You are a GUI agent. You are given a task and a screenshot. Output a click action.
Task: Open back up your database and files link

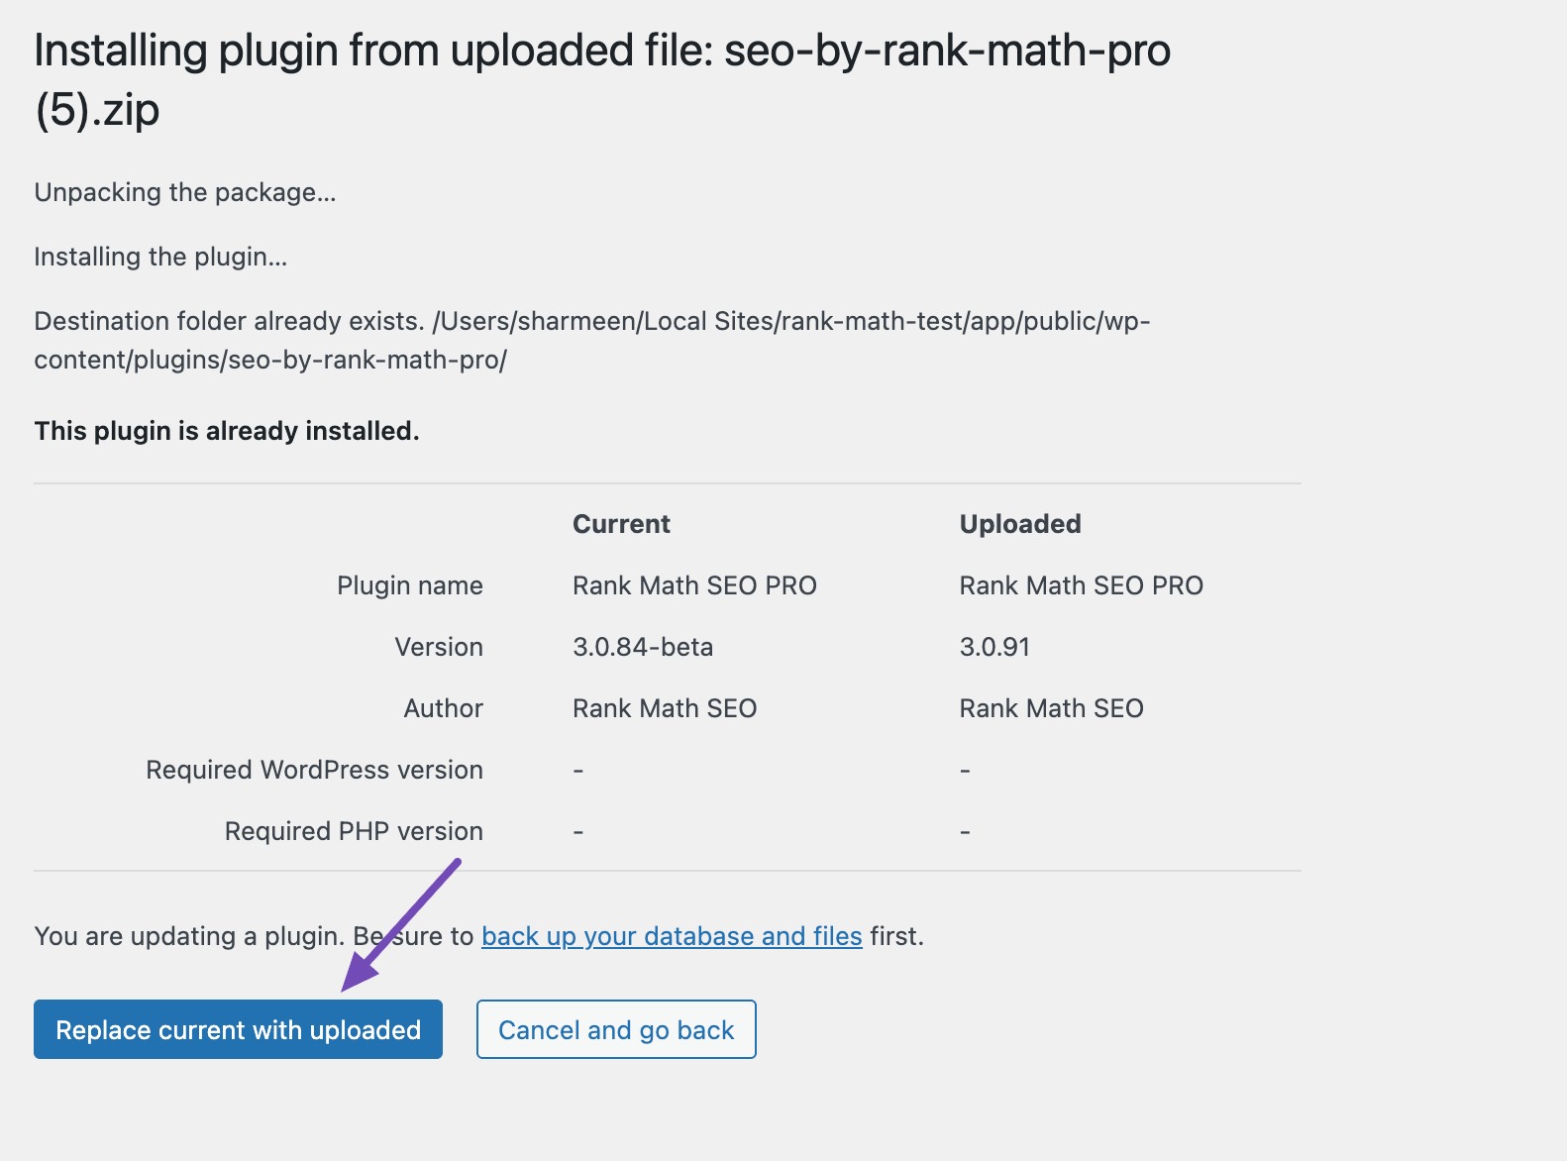(x=672, y=936)
